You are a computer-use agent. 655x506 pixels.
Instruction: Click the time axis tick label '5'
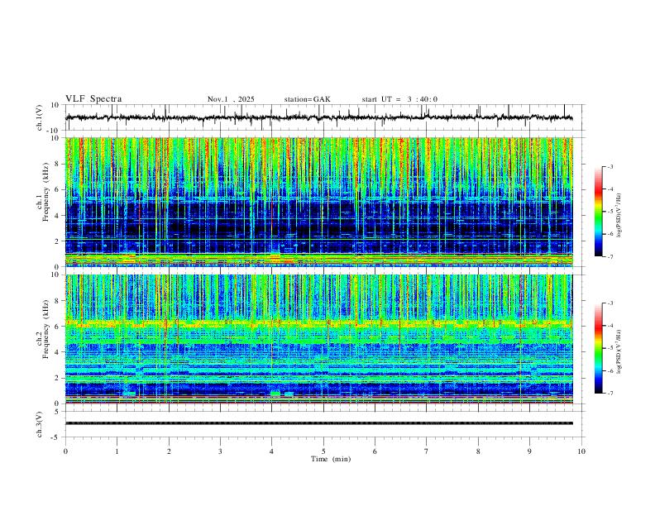323,451
